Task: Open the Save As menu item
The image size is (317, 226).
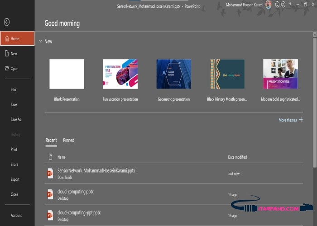Action: (16, 119)
